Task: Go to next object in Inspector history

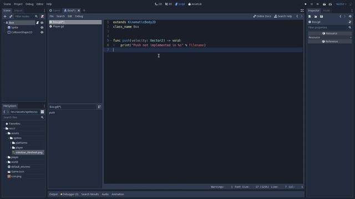Action: click(x=345, y=17)
